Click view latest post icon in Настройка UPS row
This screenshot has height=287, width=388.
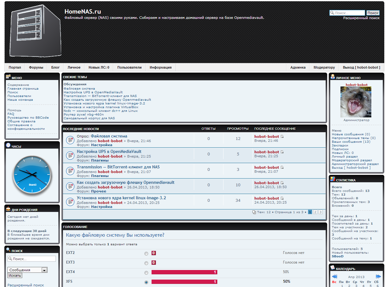(x=282, y=152)
